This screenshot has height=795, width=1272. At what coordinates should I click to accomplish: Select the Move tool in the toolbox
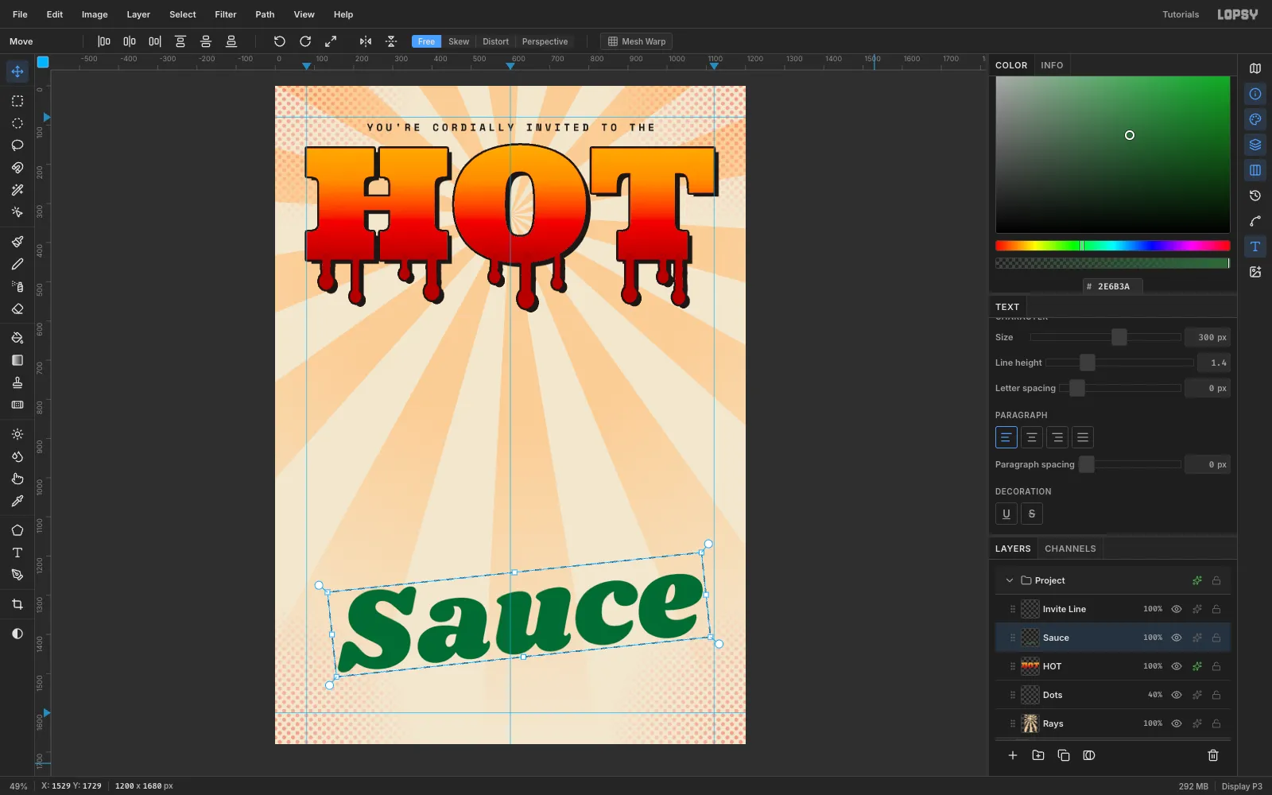click(17, 72)
